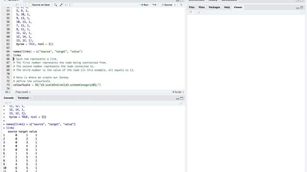The width and height of the screenshot is (307, 172).
Task: Maximize the Console pane
Action: coord(181,98)
